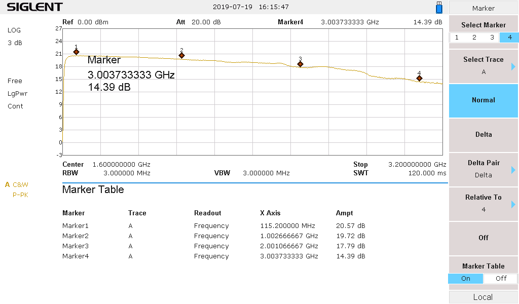Viewport: 519px width, 304px height.
Task: Choose the Delta marker mode
Action: point(483,135)
